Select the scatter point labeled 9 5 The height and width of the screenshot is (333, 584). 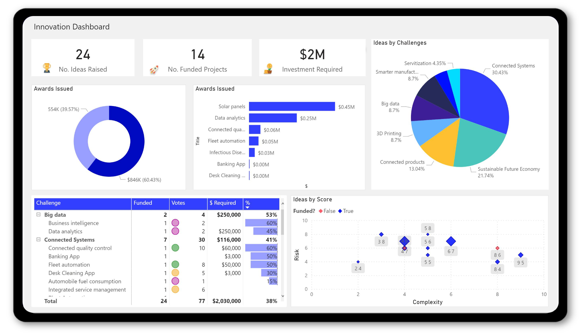521,254
